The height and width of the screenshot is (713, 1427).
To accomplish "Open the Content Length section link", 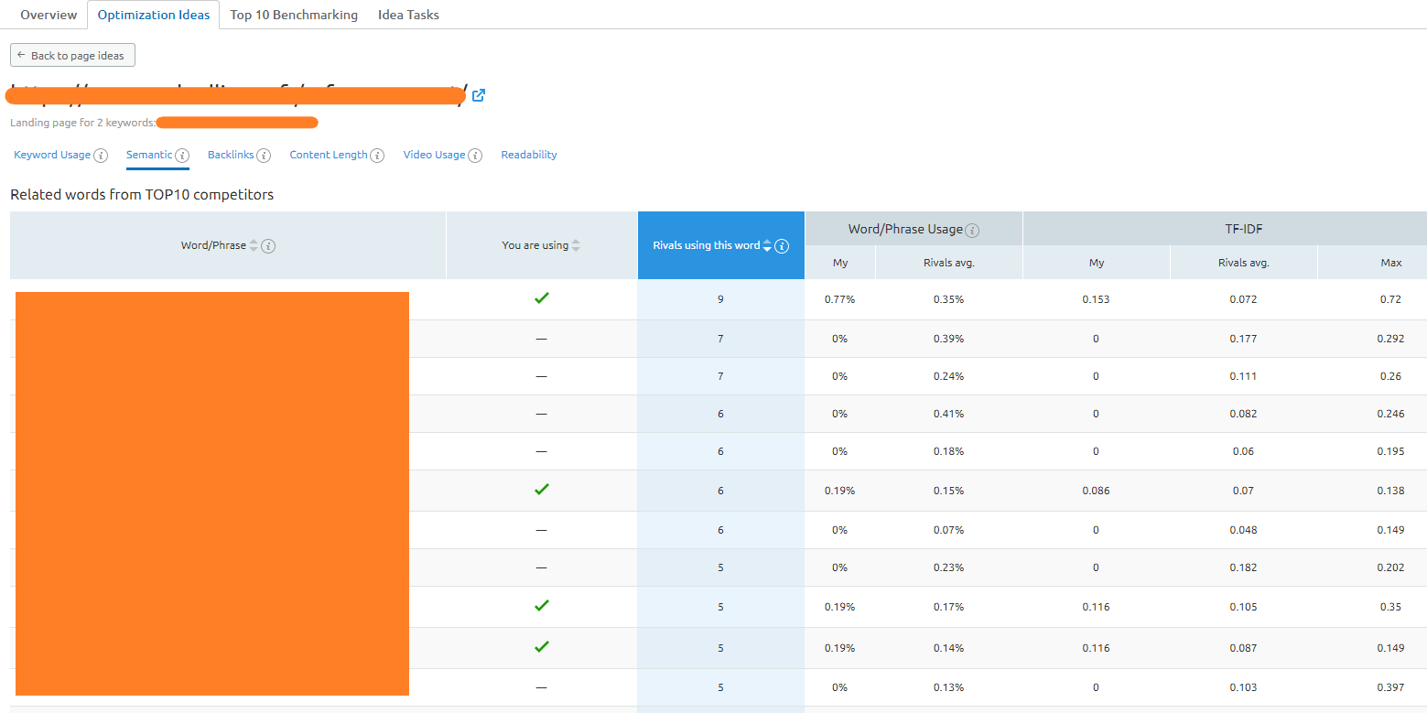I will tap(329, 155).
